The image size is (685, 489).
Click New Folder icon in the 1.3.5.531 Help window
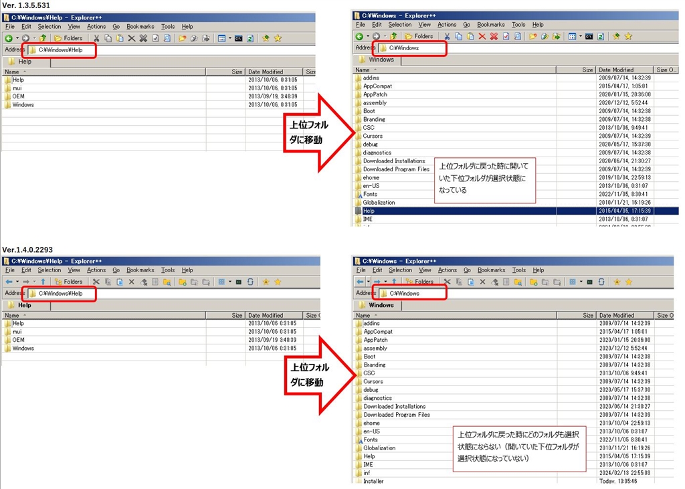point(183,38)
